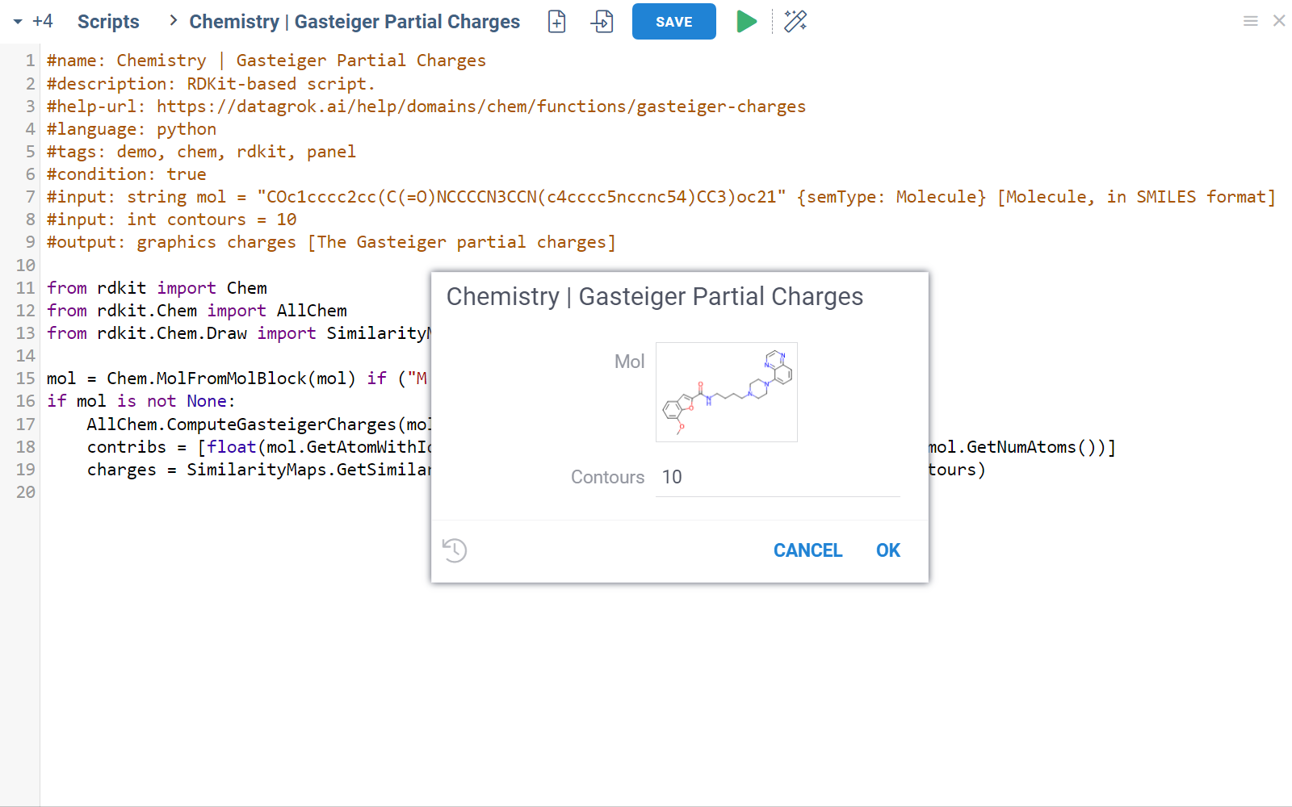Dismiss the dialog with CANCEL

coord(807,550)
